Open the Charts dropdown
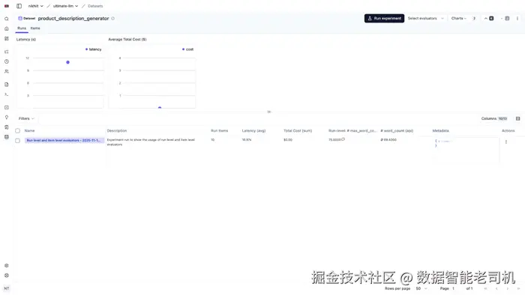This screenshot has height=295, width=525. click(463, 19)
